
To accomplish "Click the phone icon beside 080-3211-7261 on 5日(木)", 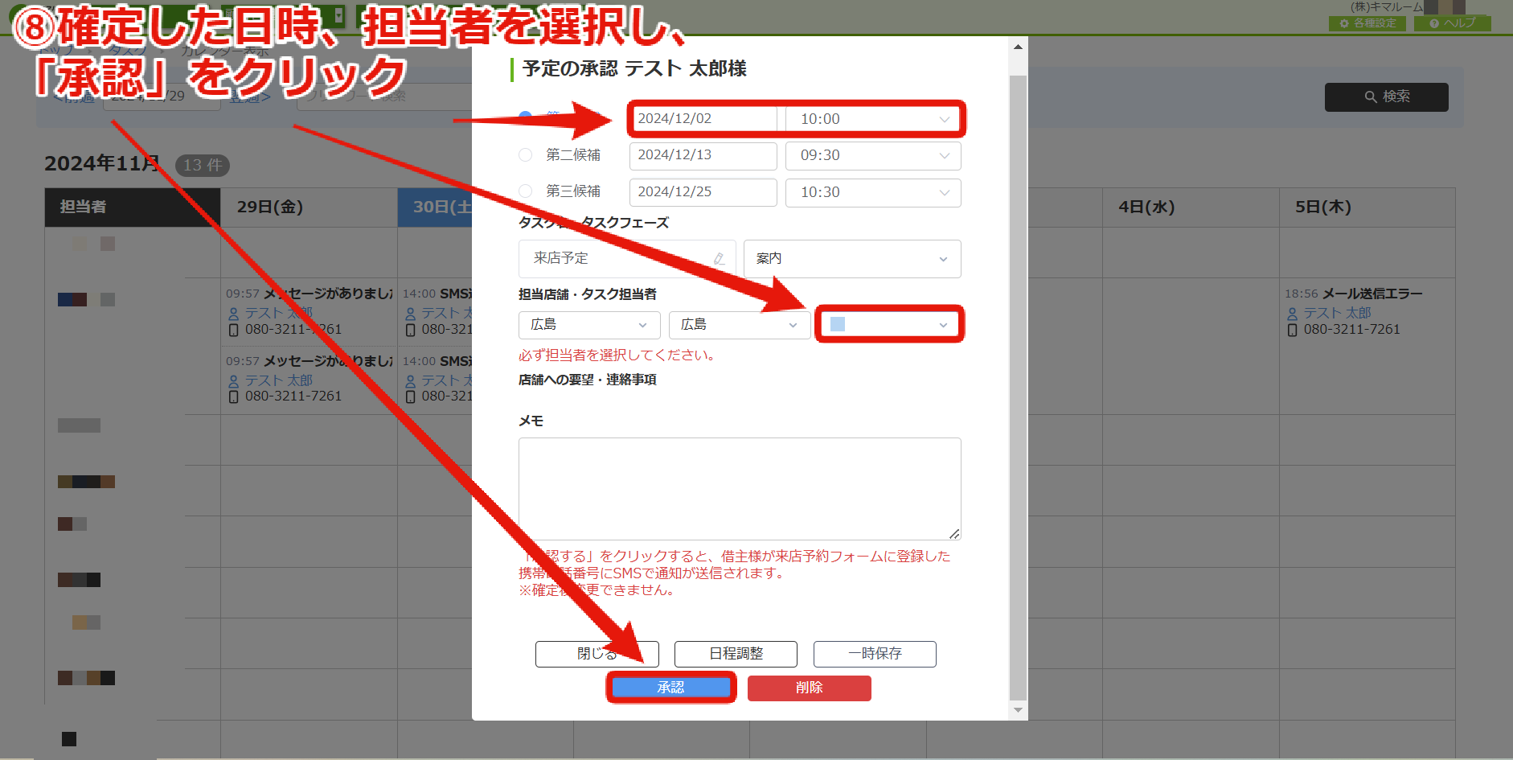I will tap(1293, 330).
